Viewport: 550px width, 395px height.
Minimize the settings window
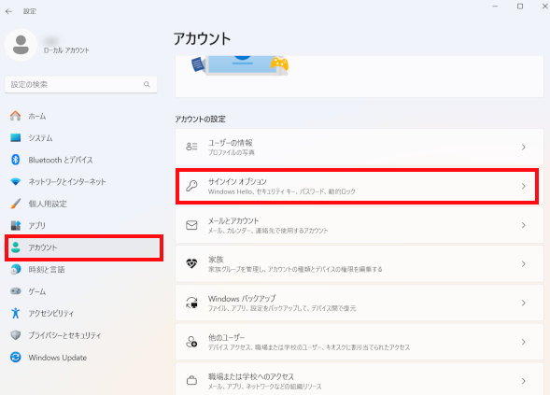click(495, 7)
